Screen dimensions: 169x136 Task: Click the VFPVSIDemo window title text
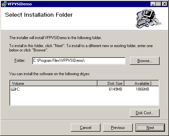20,4
